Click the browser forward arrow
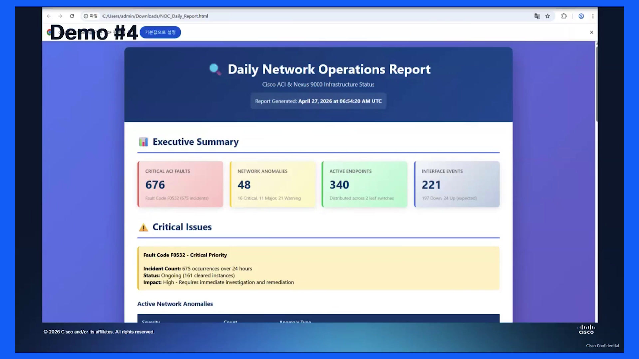Viewport: 639px width, 359px height. tap(60, 16)
